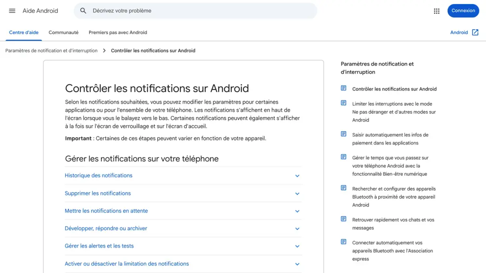Image resolution: width=486 pixels, height=273 pixels.
Task: Open Limiter les interruptions avec le mode article
Action: click(x=394, y=112)
